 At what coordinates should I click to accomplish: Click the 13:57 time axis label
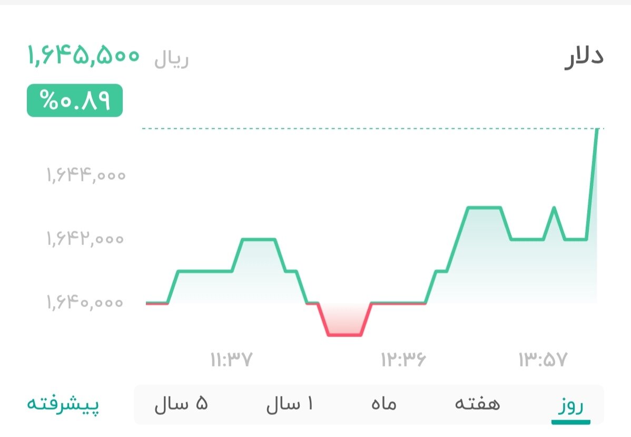click(543, 360)
